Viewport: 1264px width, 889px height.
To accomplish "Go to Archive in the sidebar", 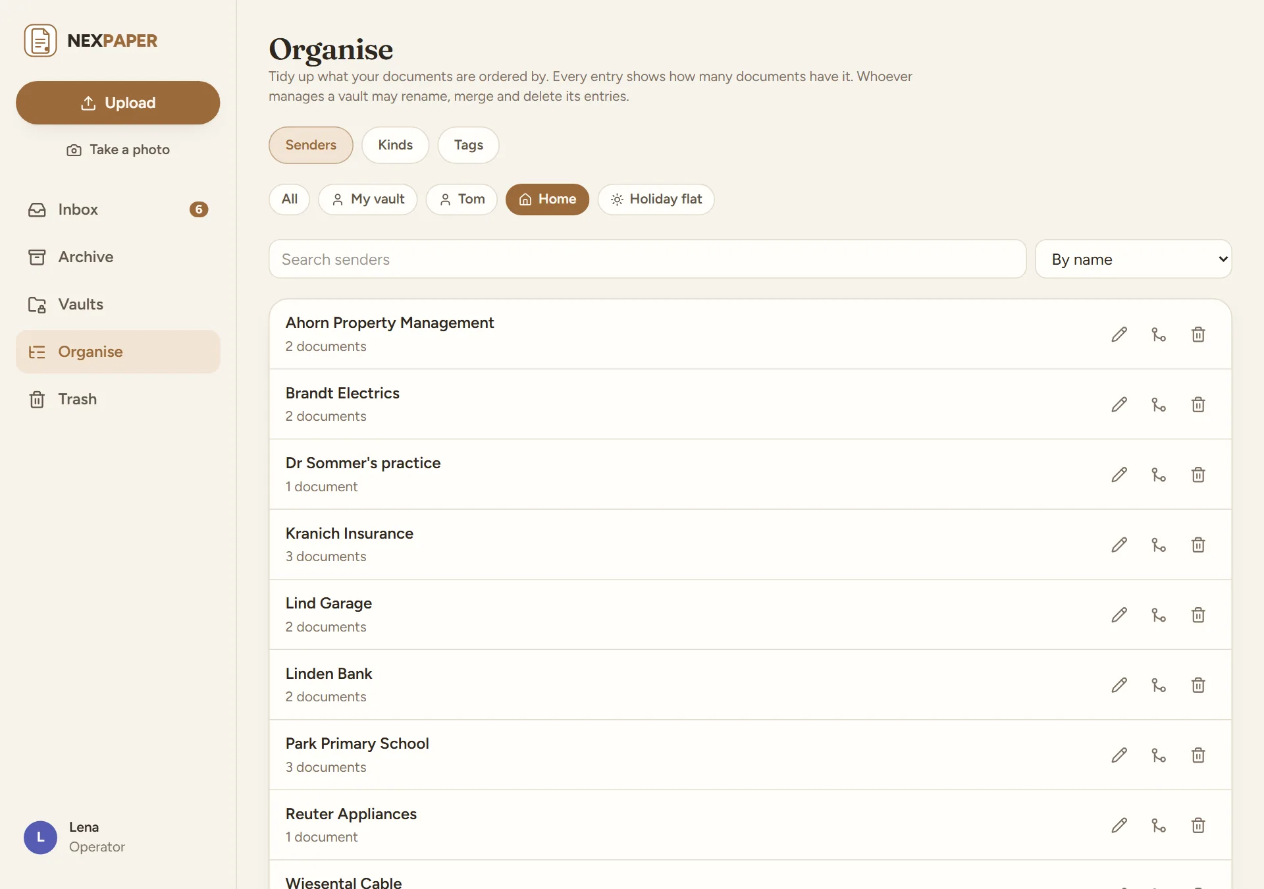I will (118, 257).
